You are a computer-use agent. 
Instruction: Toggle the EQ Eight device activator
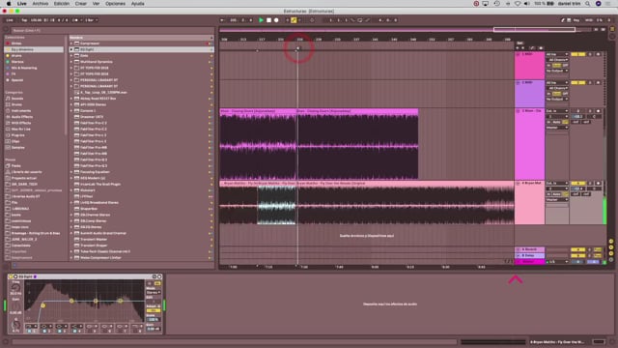(11, 276)
